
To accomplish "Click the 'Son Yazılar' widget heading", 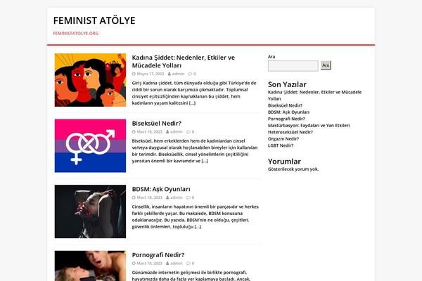I will coord(287,84).
